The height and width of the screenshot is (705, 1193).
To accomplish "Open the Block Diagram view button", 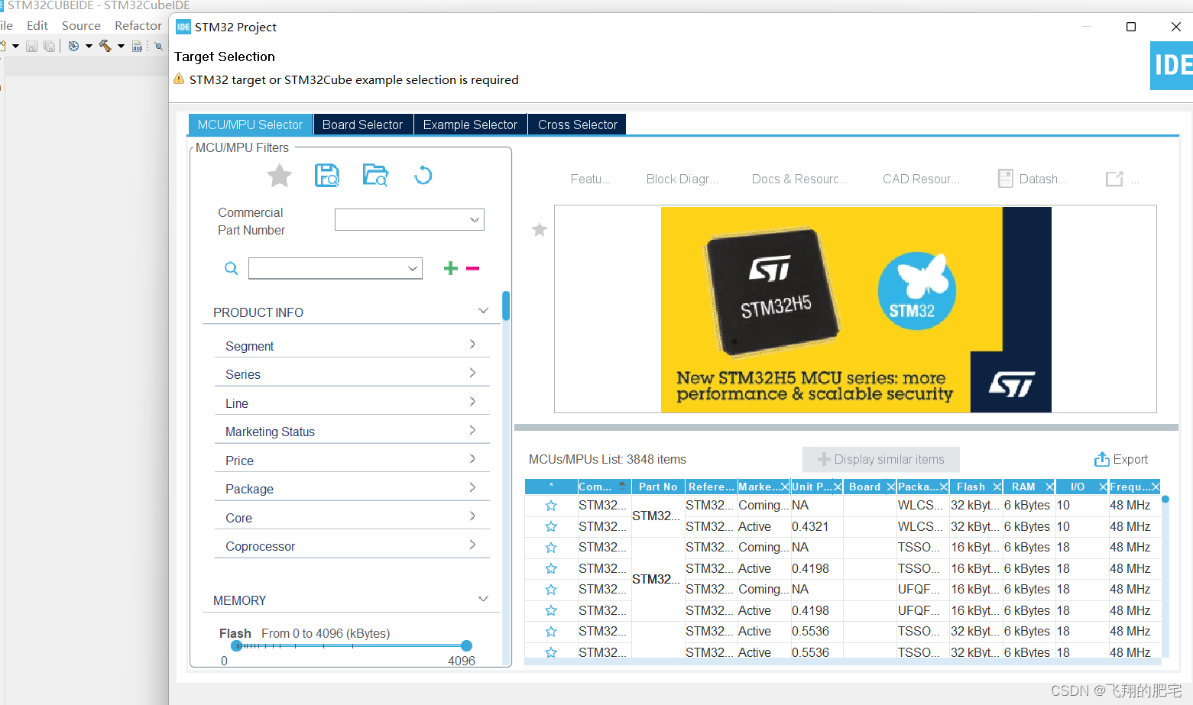I will [682, 179].
